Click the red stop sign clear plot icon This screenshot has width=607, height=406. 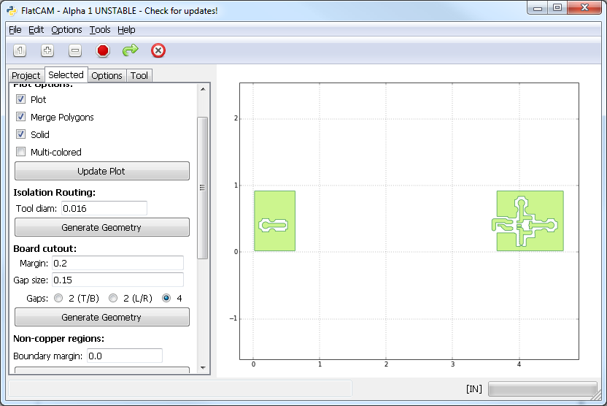click(103, 50)
